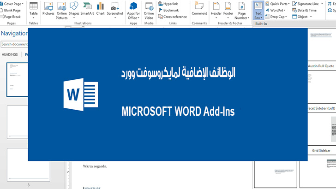This screenshot has width=336, height=189.
Task: Expand the Object dropdown arrow
Action: 311,17
